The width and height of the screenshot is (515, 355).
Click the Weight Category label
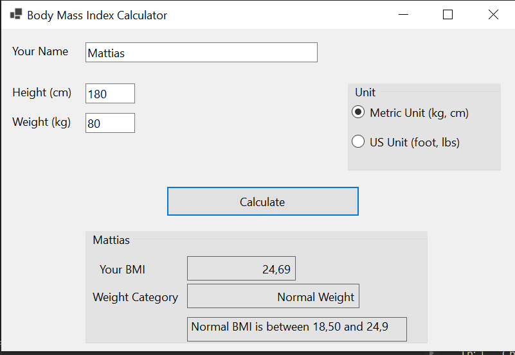click(x=135, y=297)
